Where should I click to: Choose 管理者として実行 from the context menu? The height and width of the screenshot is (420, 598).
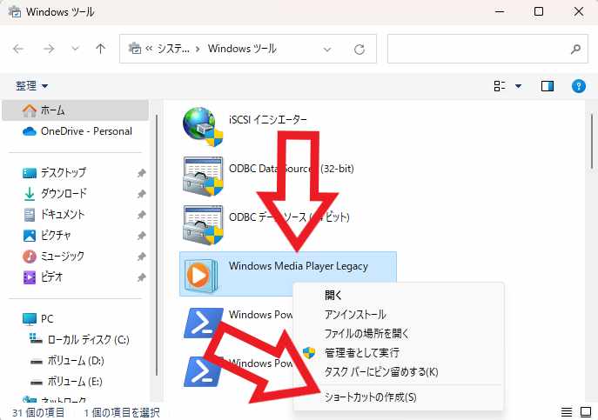click(399, 352)
